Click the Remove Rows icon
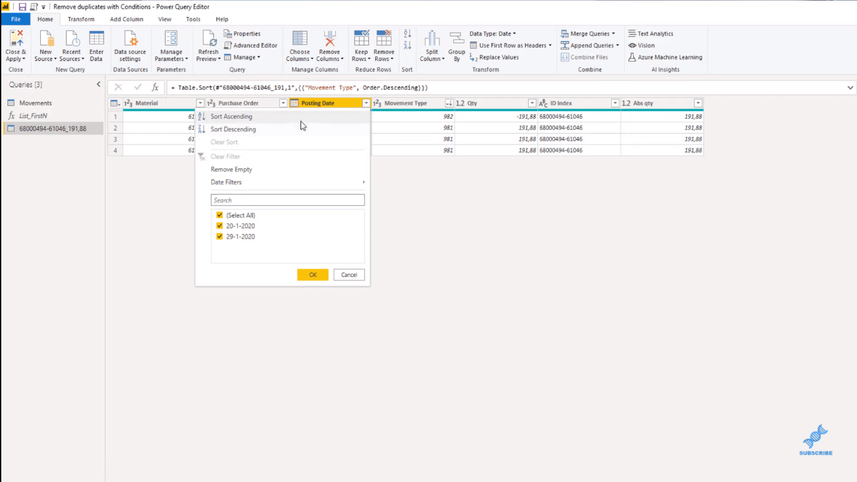This screenshot has height=482, width=857. coord(383,38)
